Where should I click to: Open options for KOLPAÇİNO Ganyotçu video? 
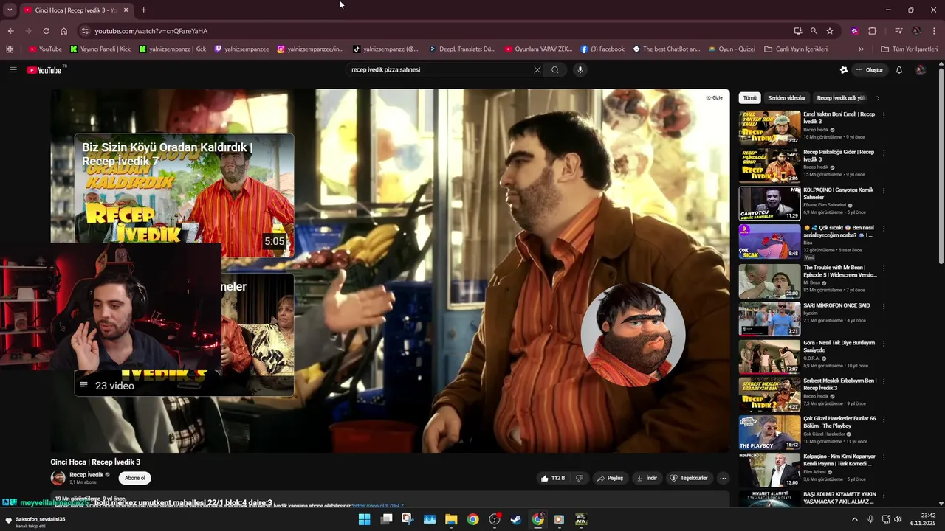[884, 191]
